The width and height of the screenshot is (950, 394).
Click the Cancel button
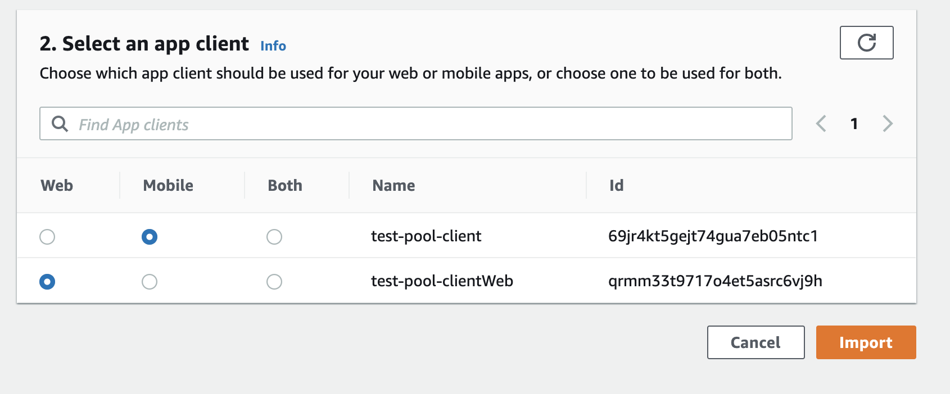756,342
